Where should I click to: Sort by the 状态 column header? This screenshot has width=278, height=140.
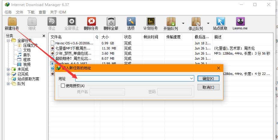[x=128, y=37]
